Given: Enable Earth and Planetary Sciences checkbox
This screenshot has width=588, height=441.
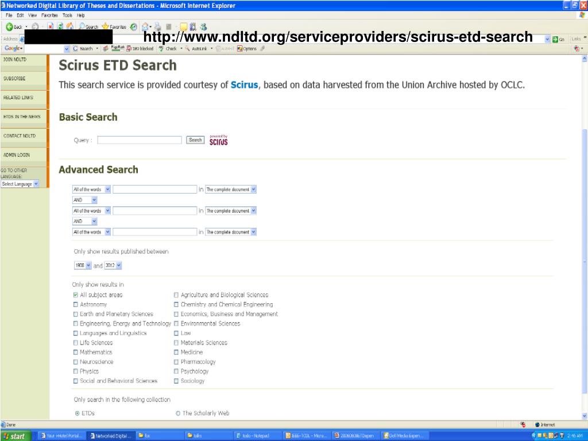Looking at the screenshot, I should pos(76,314).
